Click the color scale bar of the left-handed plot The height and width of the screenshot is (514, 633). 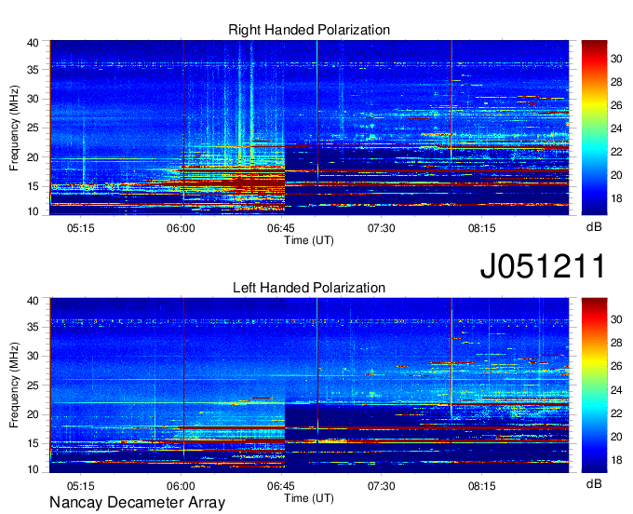click(x=594, y=385)
